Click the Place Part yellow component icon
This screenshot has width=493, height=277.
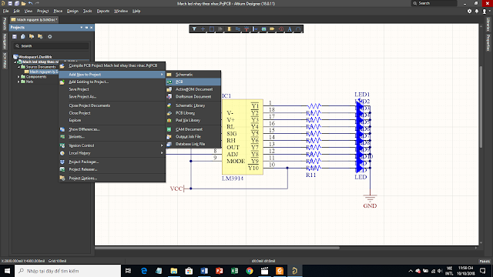click(x=230, y=29)
